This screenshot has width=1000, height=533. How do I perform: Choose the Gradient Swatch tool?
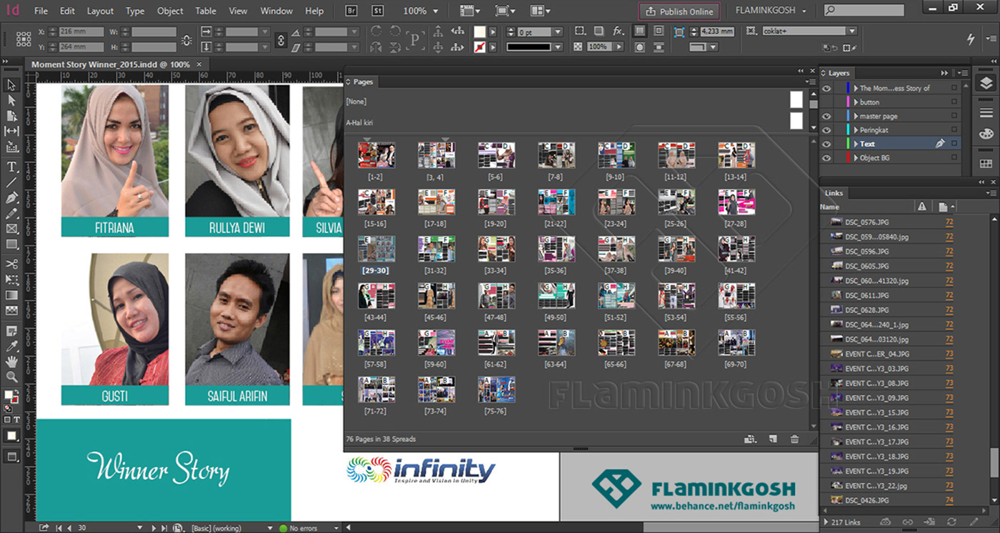pyautogui.click(x=11, y=295)
